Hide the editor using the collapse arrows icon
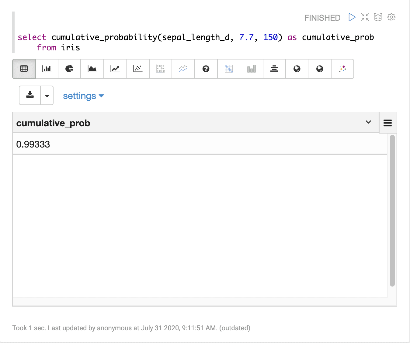The height and width of the screenshot is (343, 410). (365, 17)
